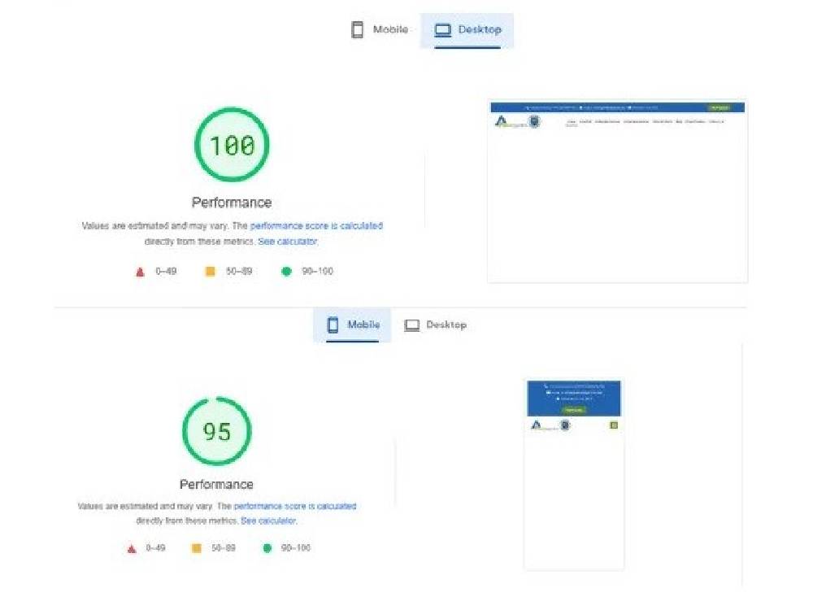
Task: Switch to the Desktop tab in the bottom report
Action: 435,325
